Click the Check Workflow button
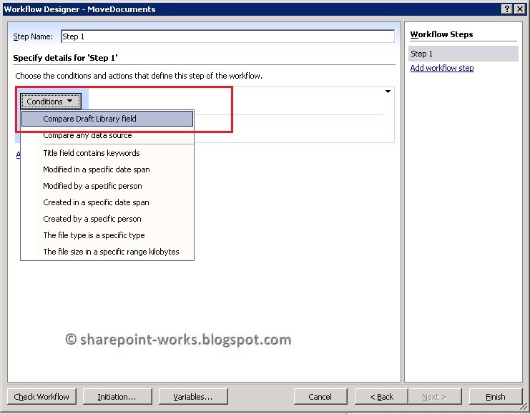 tap(41, 396)
